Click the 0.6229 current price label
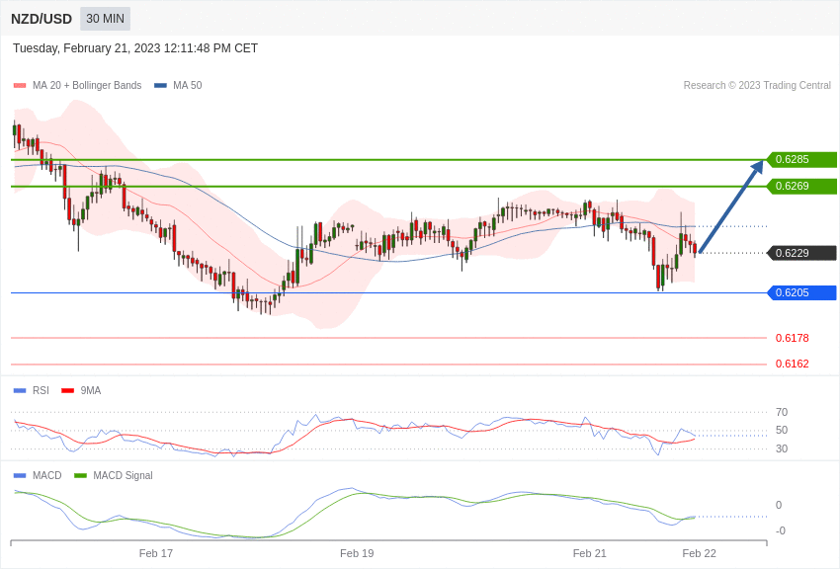Viewport: 840px width, 569px height. click(x=802, y=253)
